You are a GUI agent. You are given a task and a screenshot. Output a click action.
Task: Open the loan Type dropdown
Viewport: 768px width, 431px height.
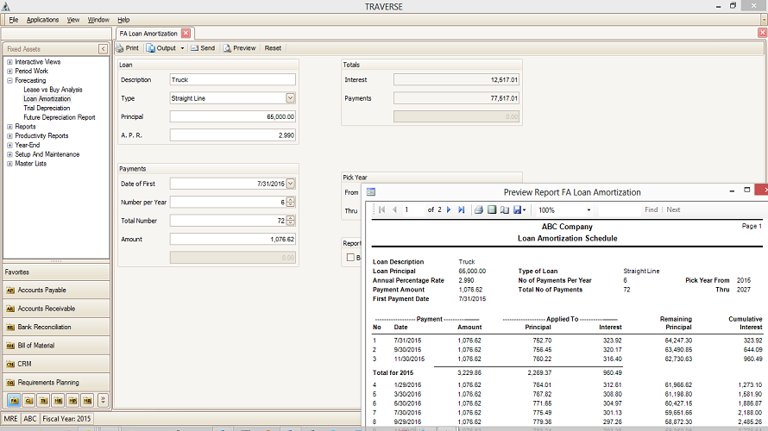click(x=290, y=98)
